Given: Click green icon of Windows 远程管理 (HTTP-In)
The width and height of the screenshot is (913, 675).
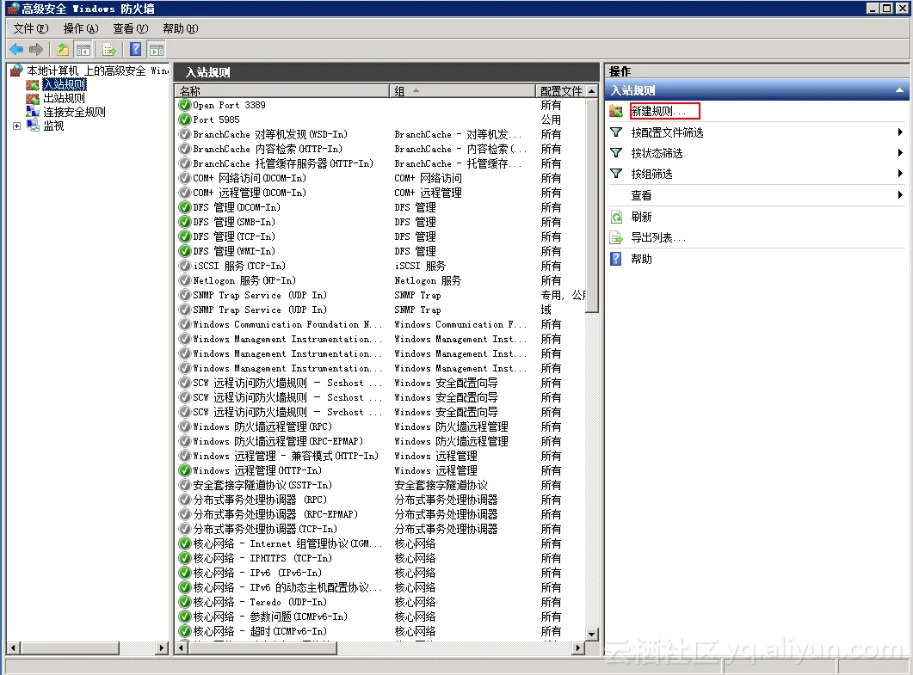Looking at the screenshot, I should tap(185, 470).
